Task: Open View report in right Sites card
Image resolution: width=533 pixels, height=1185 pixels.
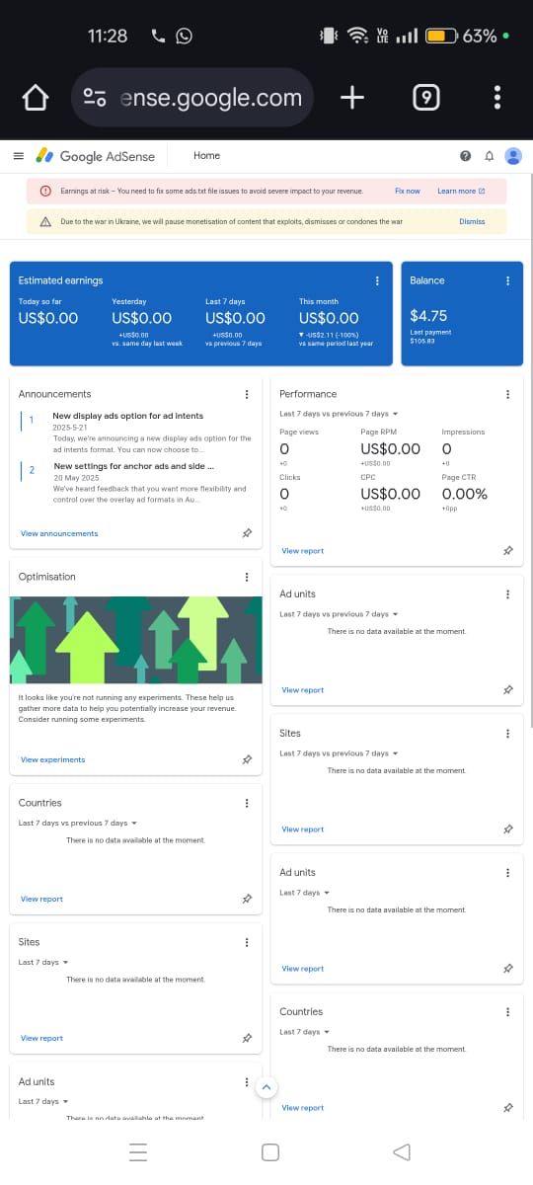Action: coord(302,829)
